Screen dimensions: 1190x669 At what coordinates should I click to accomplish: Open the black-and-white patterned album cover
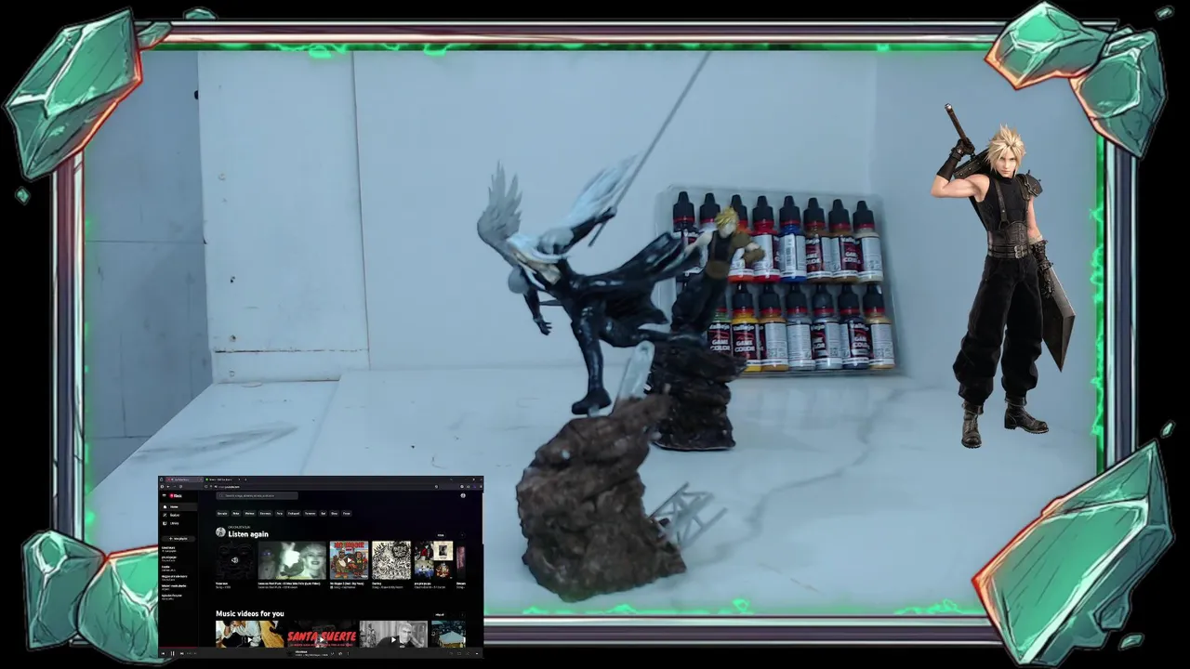[x=391, y=559]
